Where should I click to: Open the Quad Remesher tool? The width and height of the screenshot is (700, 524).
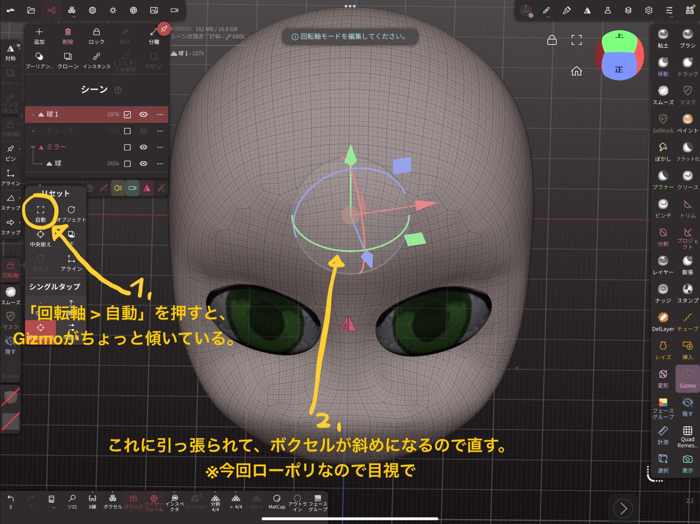click(687, 436)
